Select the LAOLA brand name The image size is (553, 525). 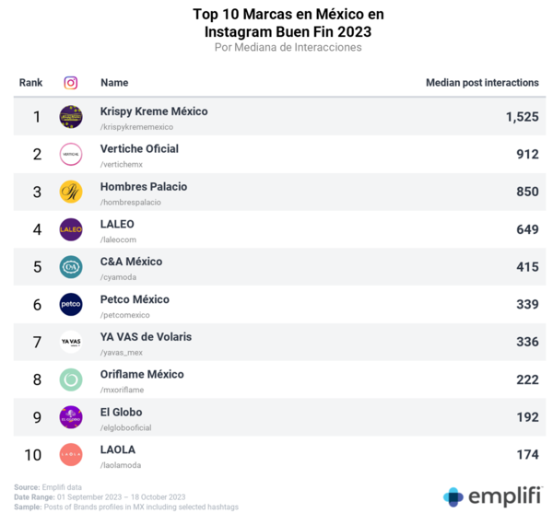point(118,449)
